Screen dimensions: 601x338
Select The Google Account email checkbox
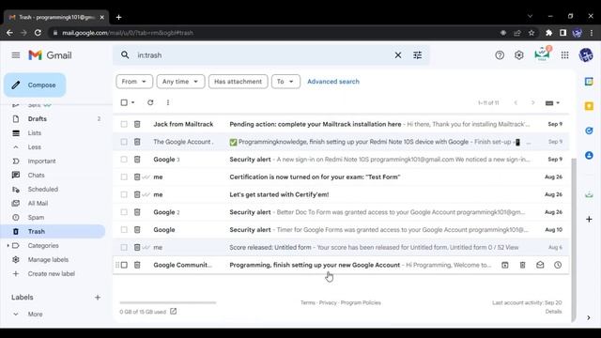tap(124, 142)
